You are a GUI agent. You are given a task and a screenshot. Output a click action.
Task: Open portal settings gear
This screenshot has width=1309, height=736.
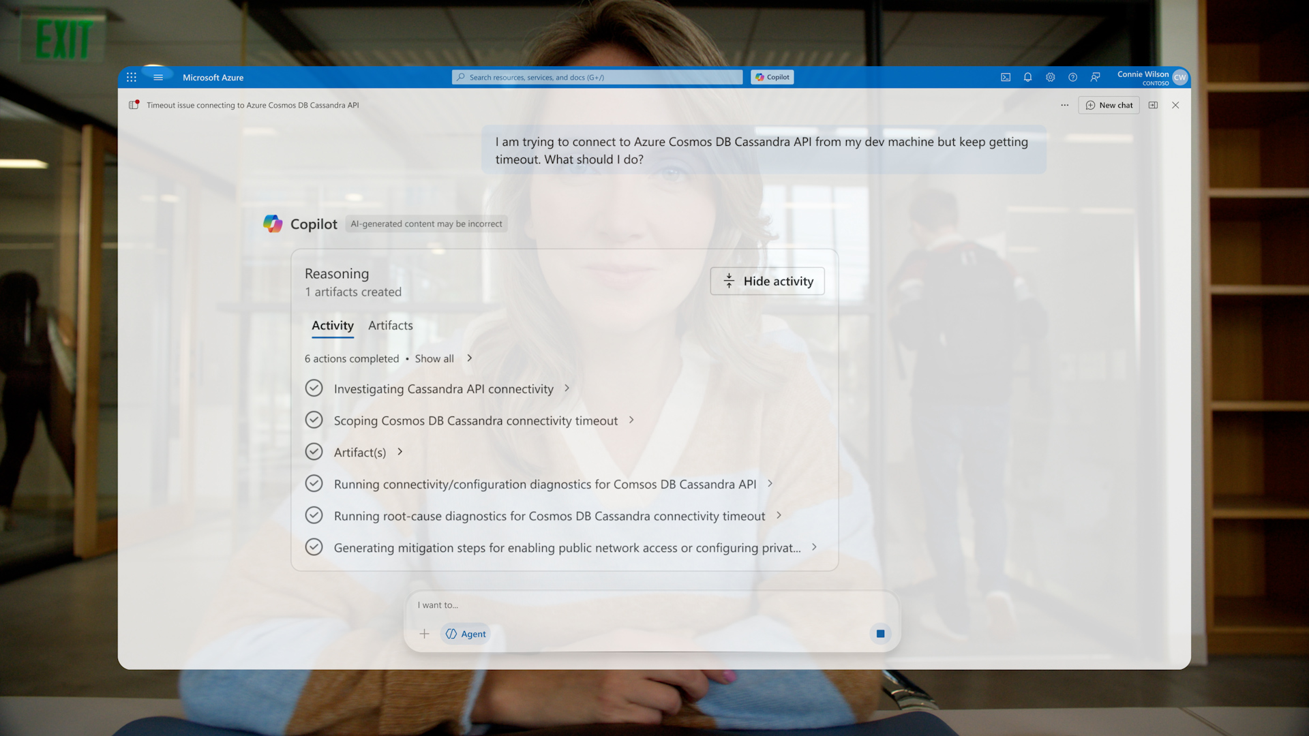click(1050, 78)
